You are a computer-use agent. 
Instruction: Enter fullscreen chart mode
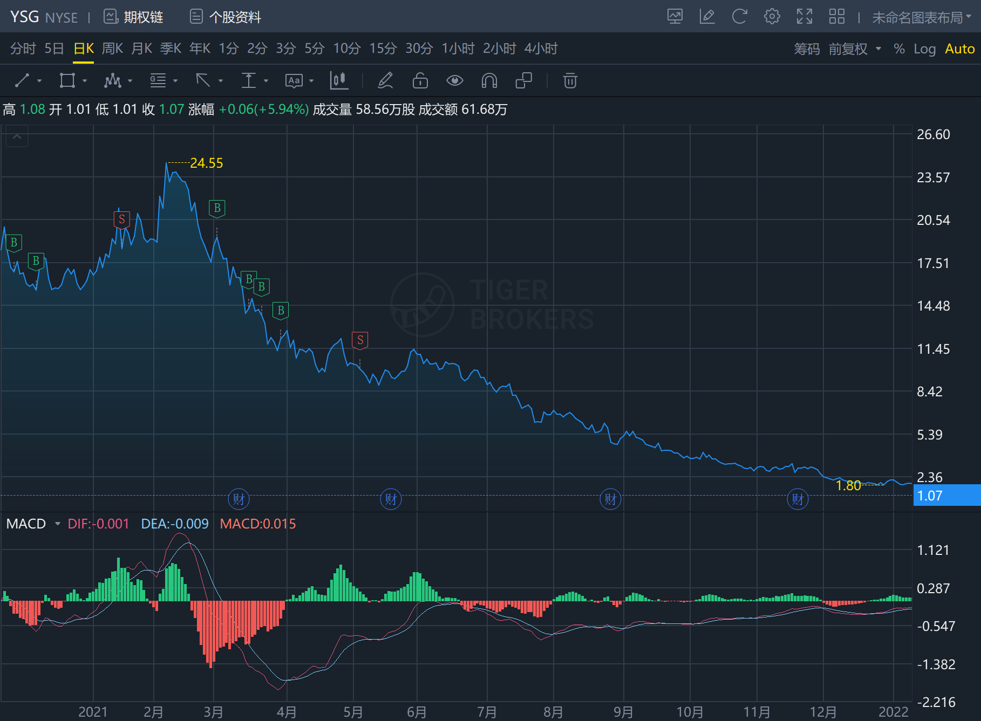point(804,17)
